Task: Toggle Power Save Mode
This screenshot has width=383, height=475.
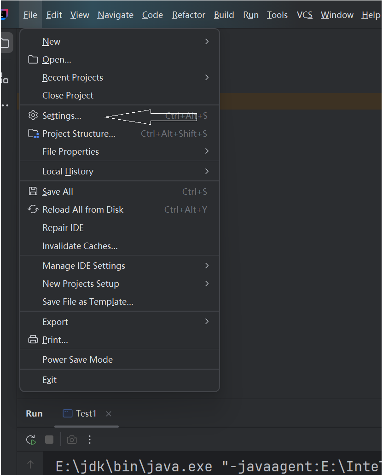Action: 120,359
